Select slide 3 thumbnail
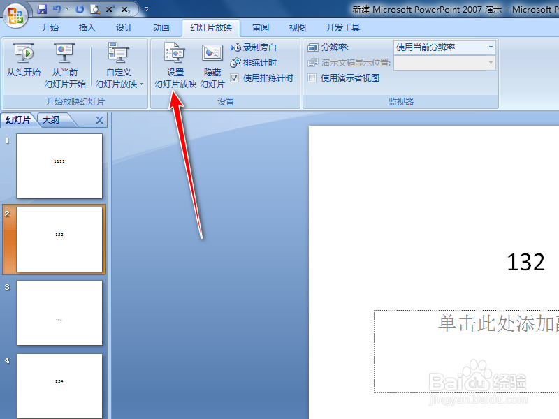This screenshot has width=559, height=419. [x=59, y=313]
